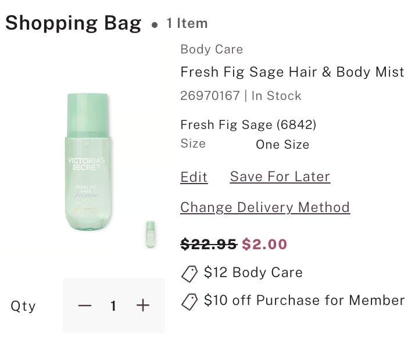Click the item number 26970167
415x341 pixels.
pyautogui.click(x=210, y=96)
